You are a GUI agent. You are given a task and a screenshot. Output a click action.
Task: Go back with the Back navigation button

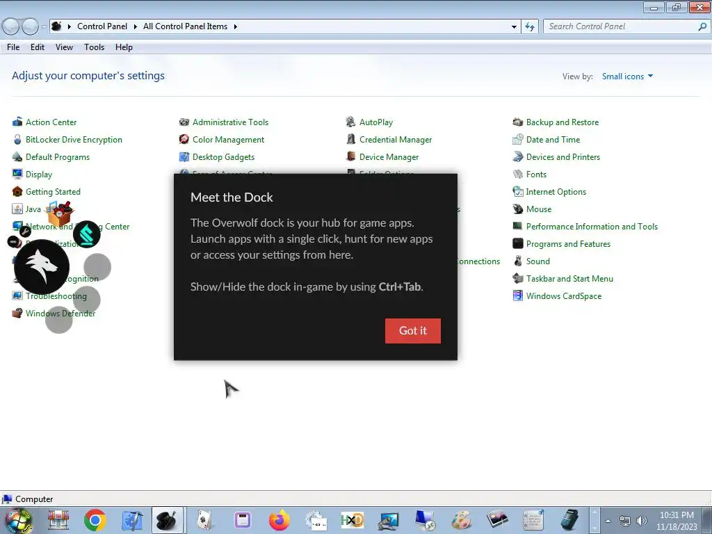coord(11,27)
